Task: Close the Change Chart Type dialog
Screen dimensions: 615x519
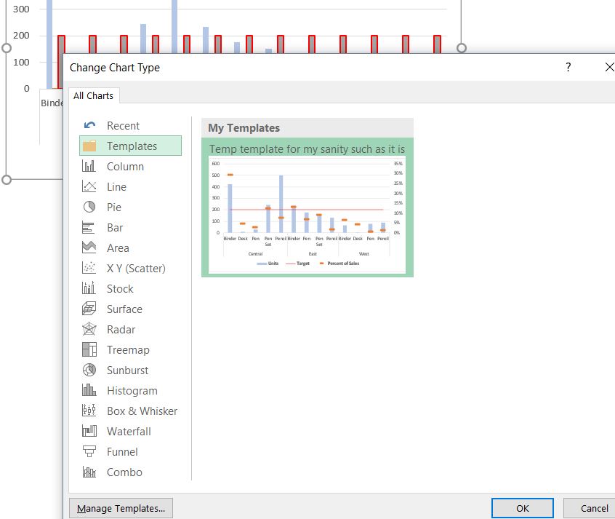Action: click(609, 67)
